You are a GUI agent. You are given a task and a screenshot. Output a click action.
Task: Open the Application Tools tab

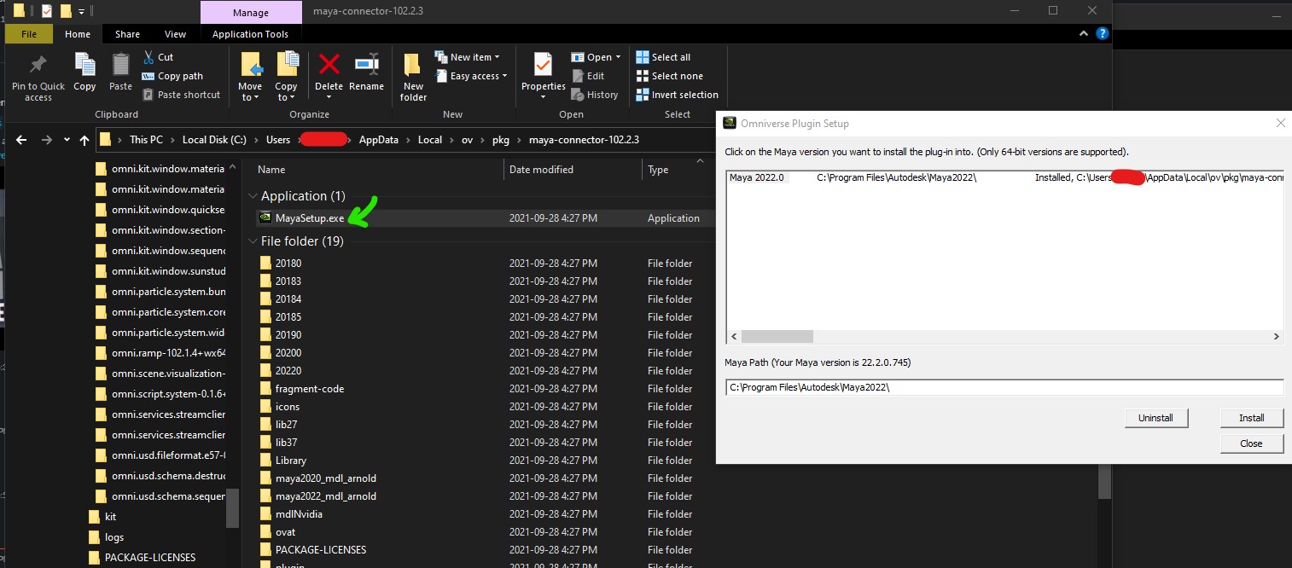(x=251, y=34)
